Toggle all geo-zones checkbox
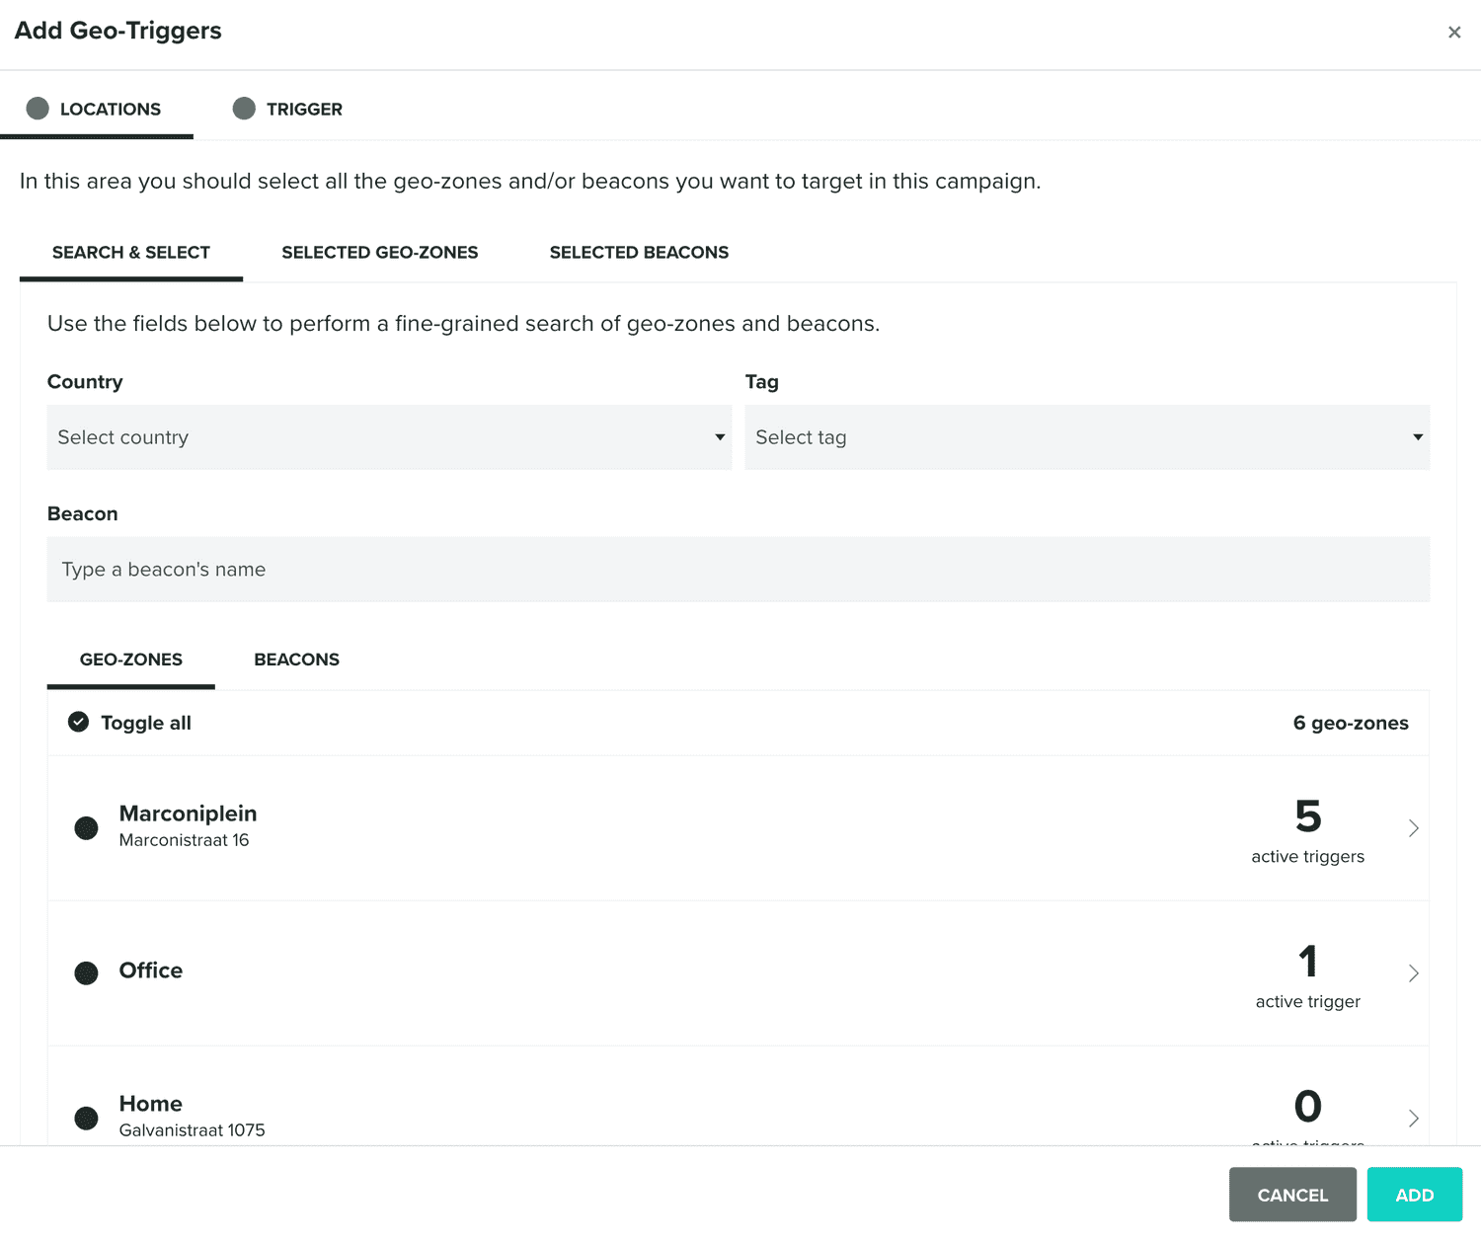The width and height of the screenshot is (1481, 1242). (x=78, y=722)
